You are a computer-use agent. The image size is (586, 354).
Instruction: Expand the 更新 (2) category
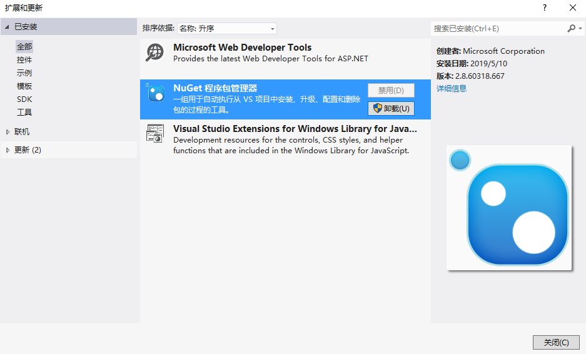pos(8,150)
